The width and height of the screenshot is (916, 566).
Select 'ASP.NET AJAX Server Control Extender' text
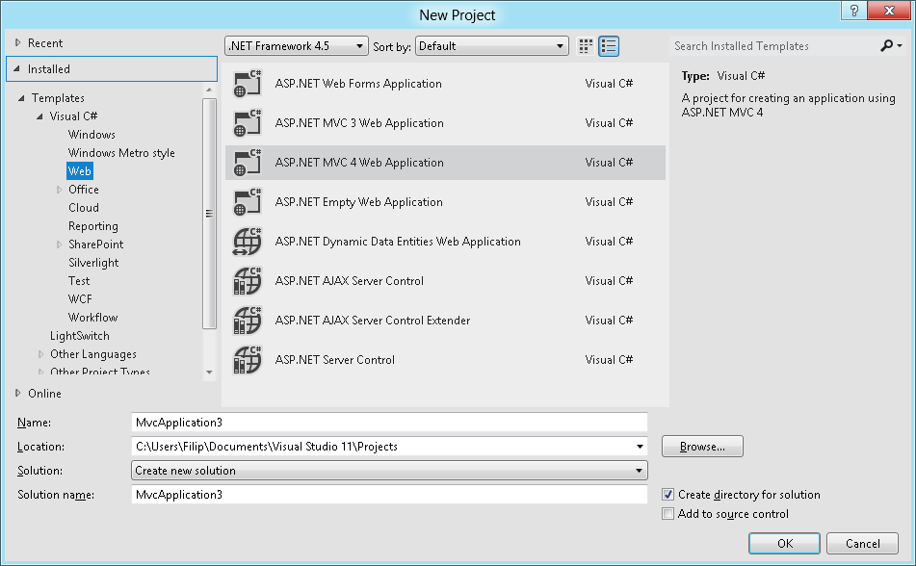(373, 321)
